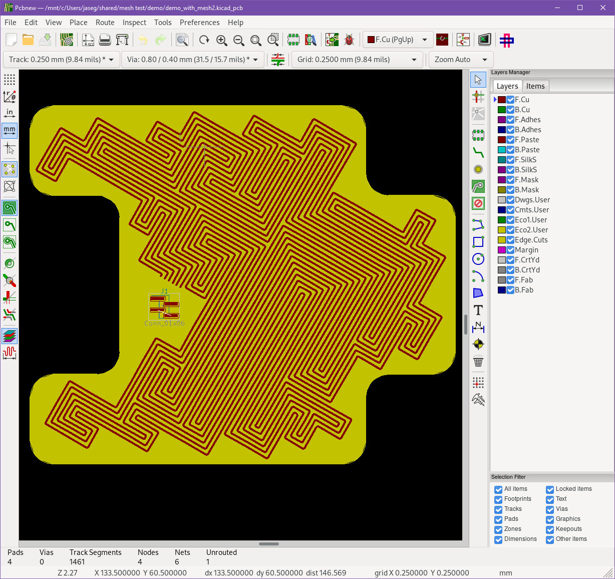The width and height of the screenshot is (615, 579).
Task: Run the Design Rules Check bug icon
Action: 349,40
